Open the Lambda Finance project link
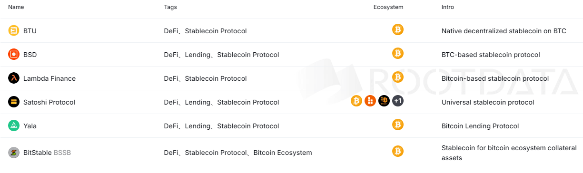This screenshot has width=583, height=173. [x=49, y=78]
